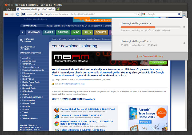Image resolution: width=192 pixels, height=135 pixels.
Task: Click the forward navigation arrow
Action: tap(12, 14)
